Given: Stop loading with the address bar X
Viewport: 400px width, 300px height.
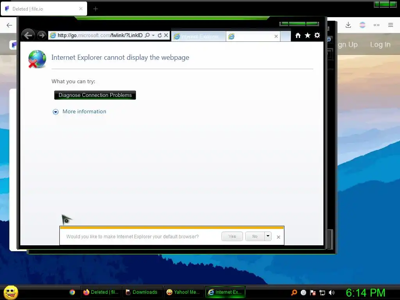Looking at the screenshot, I should 166,35.
